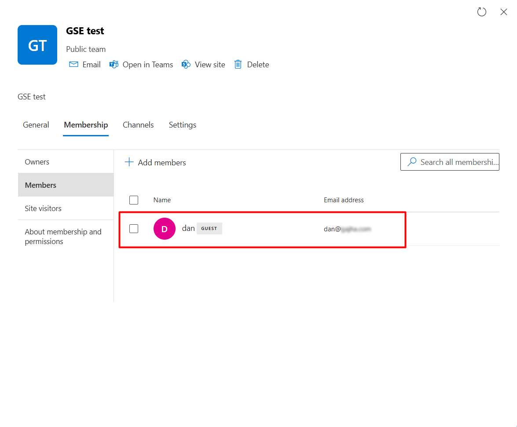Click the GT team logo tile
This screenshot has height=427, width=517.
point(37,45)
